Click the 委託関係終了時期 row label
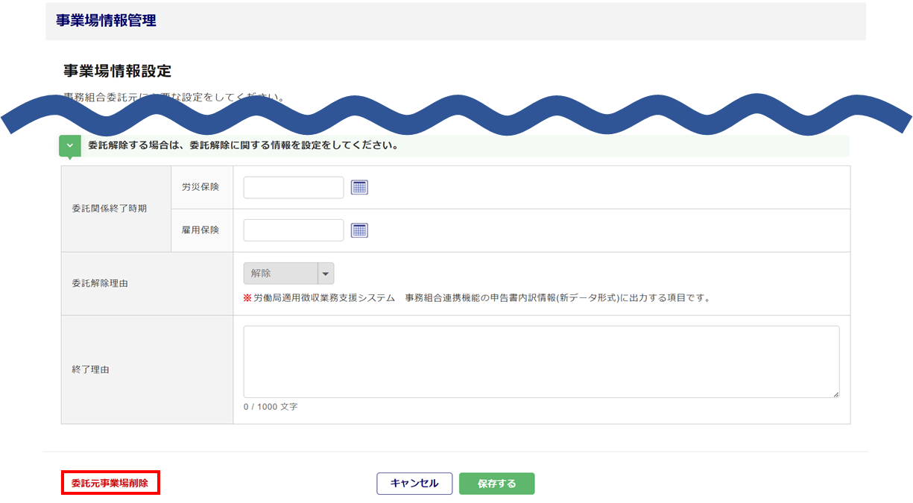Screen dimensions: 913x503 [x=110, y=209]
